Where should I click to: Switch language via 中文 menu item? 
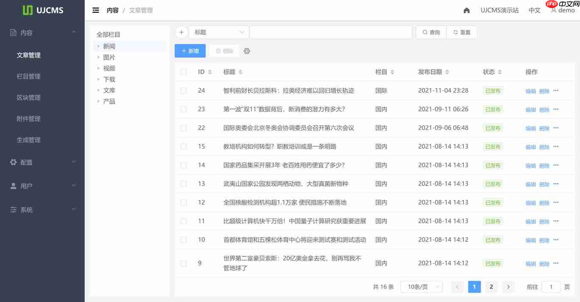click(x=534, y=10)
